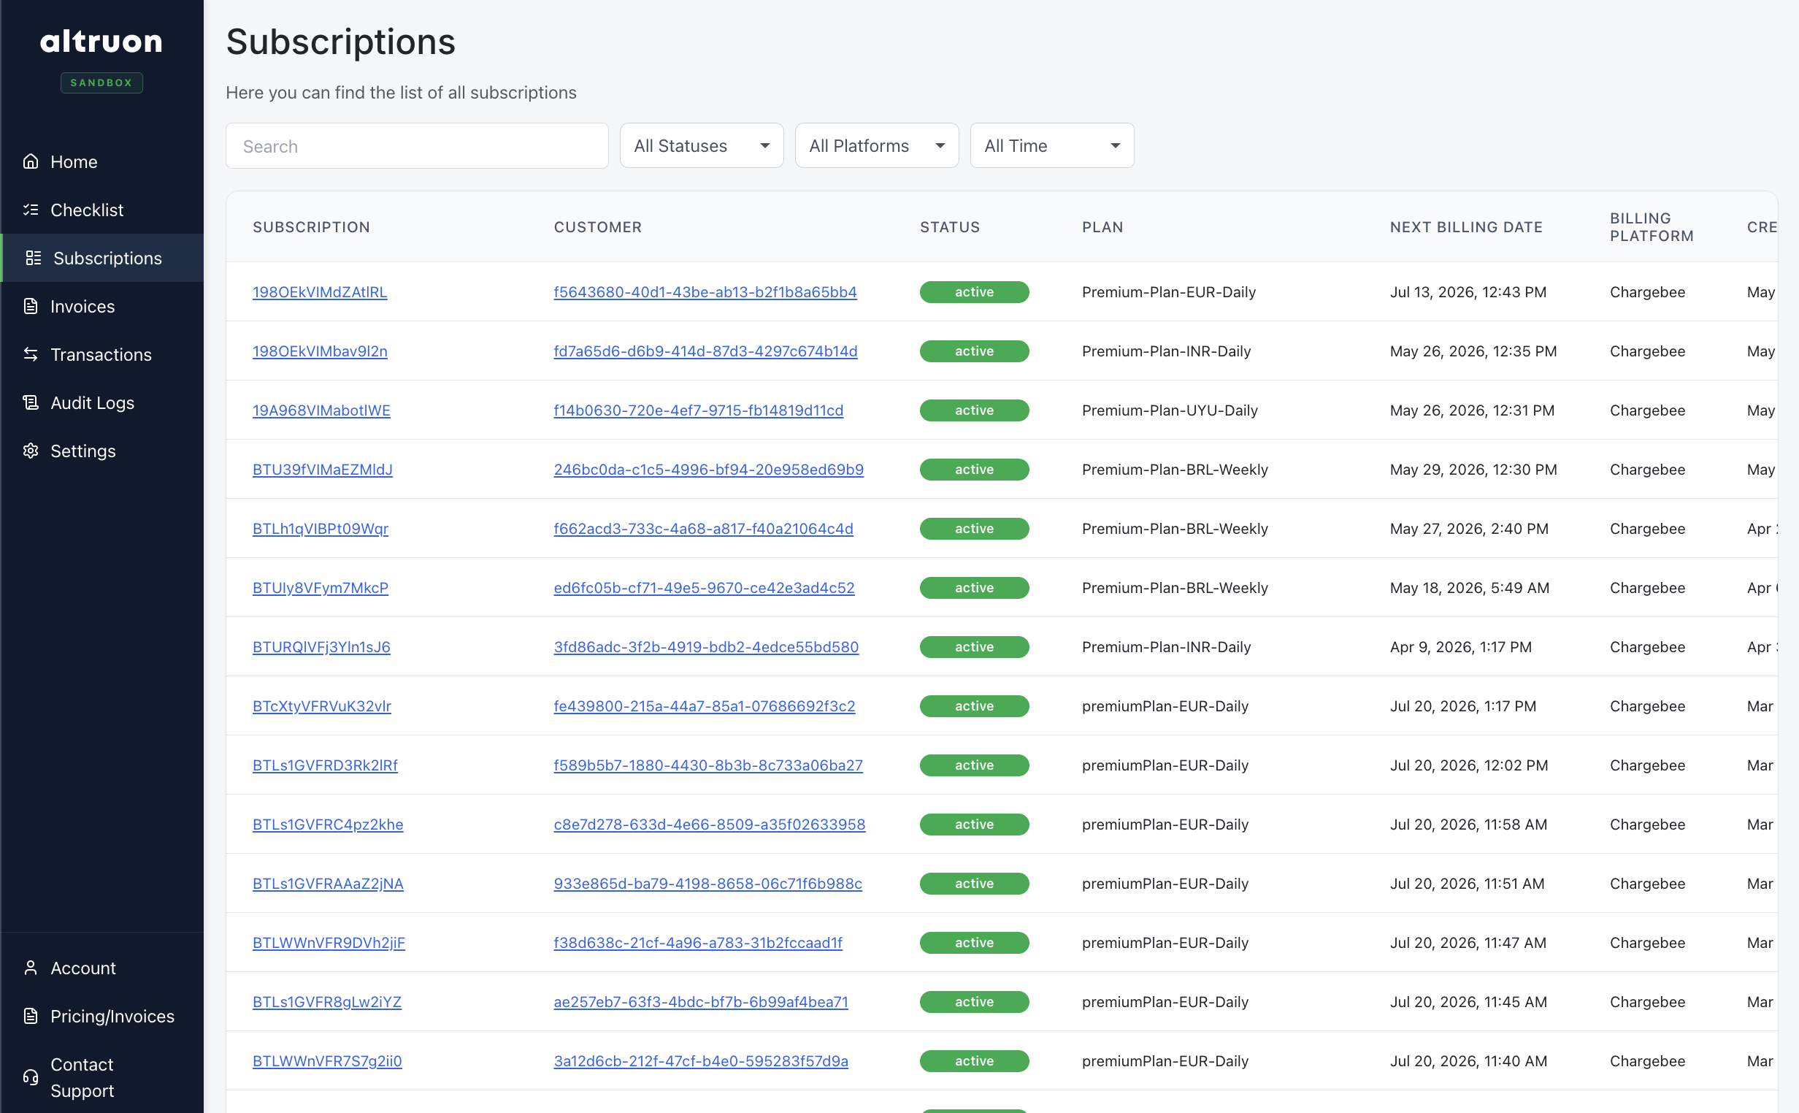Click the active badge for Premium-Plan-UYU-Daily

974,410
